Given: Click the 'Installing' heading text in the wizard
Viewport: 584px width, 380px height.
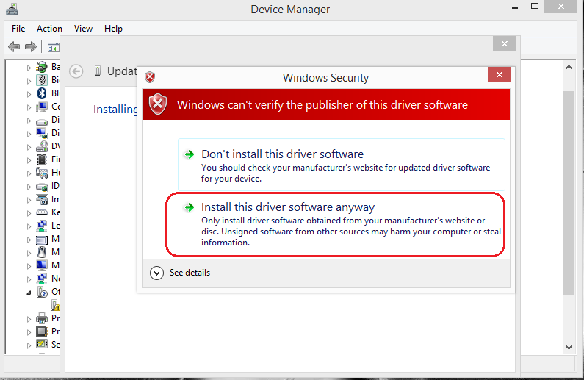Looking at the screenshot, I should point(115,110).
